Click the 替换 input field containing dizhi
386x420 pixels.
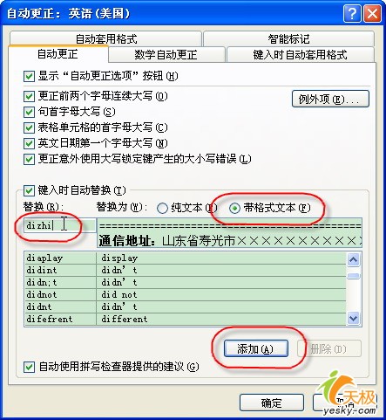(59, 225)
